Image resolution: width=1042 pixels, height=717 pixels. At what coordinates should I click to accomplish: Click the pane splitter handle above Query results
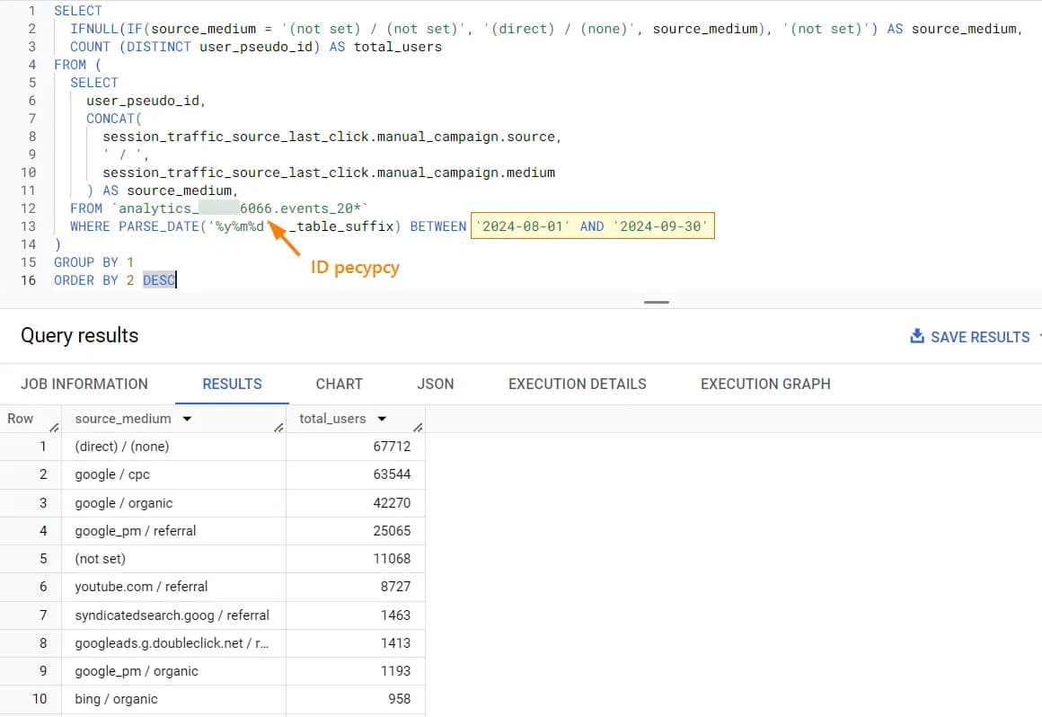(x=657, y=303)
